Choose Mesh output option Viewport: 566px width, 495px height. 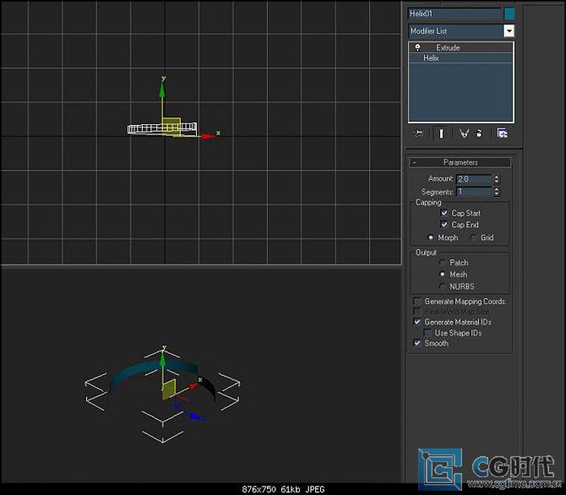(x=442, y=275)
